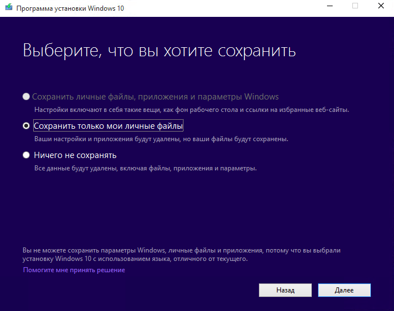
Task: Click the notice line starting 'установку Windows 10'
Action: pos(135,259)
